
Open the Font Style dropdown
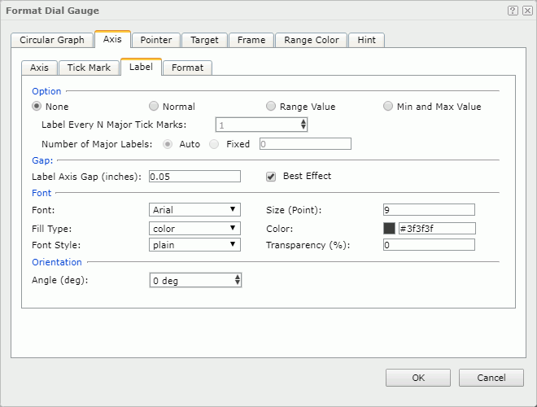click(194, 245)
